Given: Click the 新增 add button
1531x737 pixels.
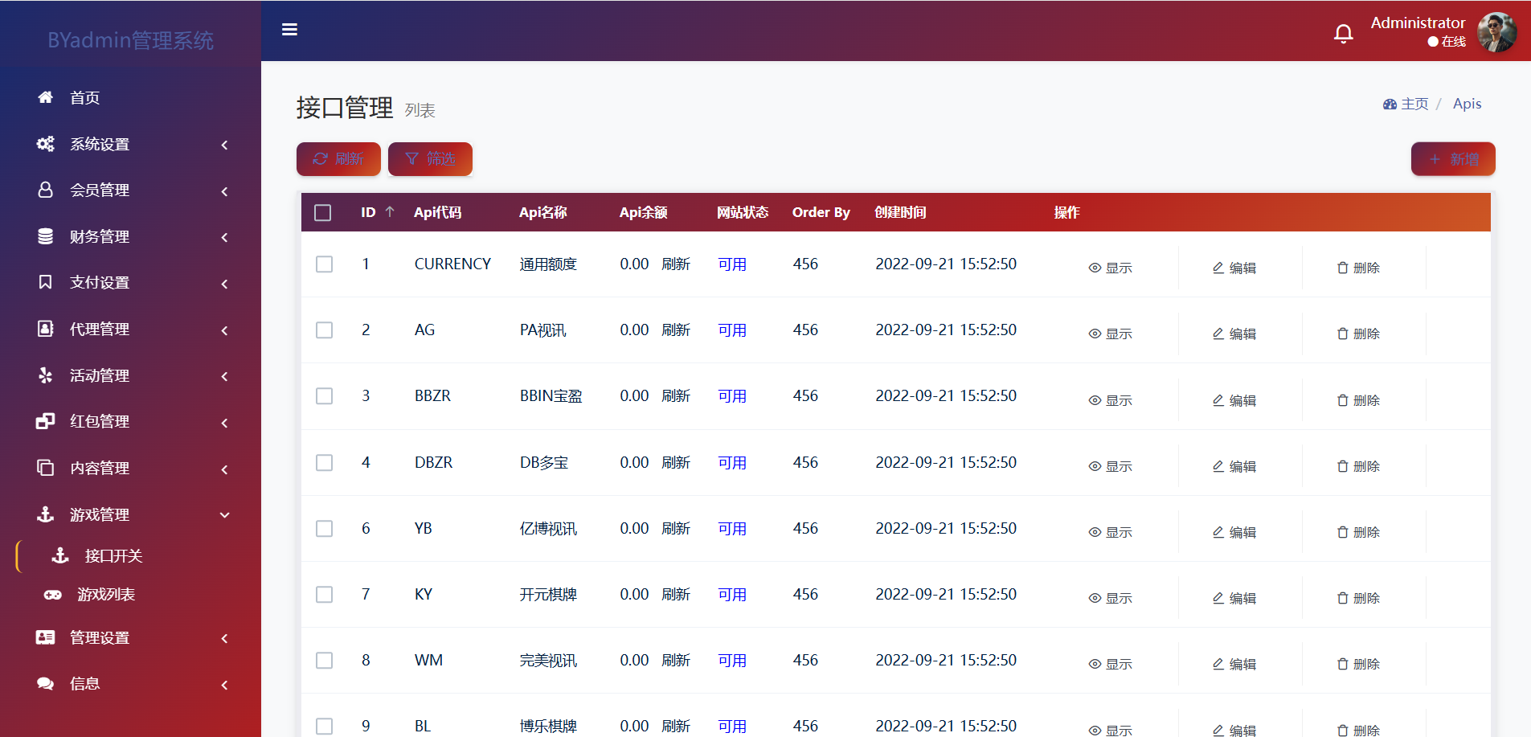Looking at the screenshot, I should coord(1453,159).
